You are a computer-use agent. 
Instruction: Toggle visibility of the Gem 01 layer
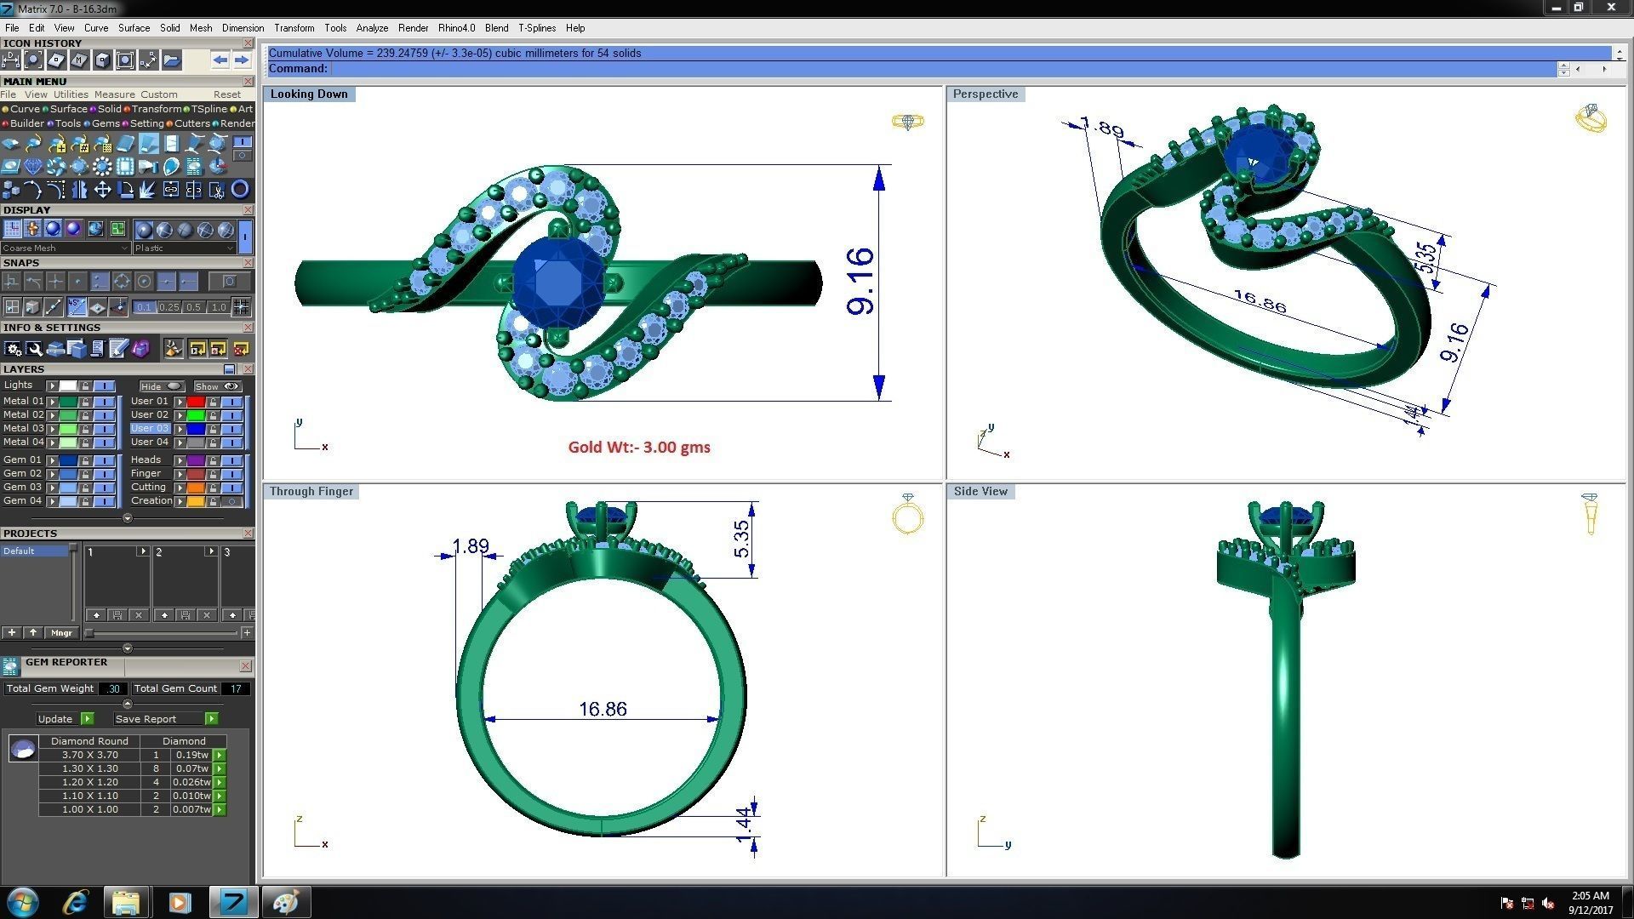(x=104, y=460)
